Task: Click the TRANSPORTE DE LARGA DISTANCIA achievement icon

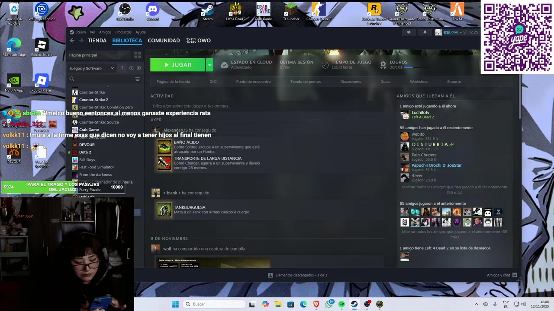Action: pos(164,163)
